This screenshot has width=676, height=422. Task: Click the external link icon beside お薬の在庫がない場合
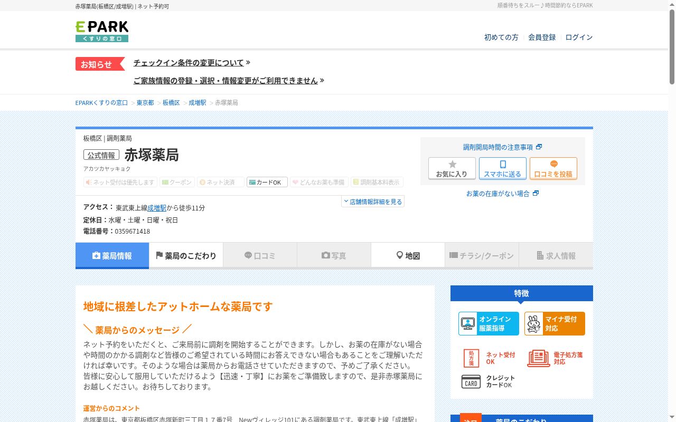click(536, 194)
